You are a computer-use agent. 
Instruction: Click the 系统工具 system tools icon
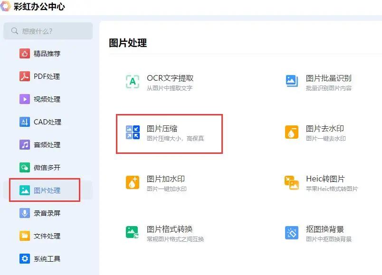coord(24,258)
